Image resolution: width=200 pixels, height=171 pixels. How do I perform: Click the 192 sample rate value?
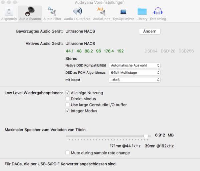(120, 51)
